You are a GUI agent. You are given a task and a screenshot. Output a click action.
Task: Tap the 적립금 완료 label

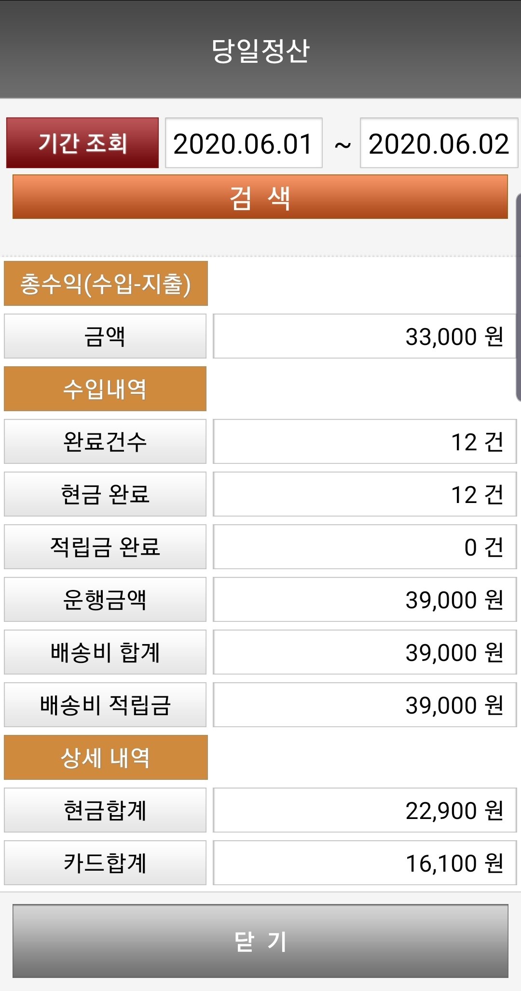105,547
